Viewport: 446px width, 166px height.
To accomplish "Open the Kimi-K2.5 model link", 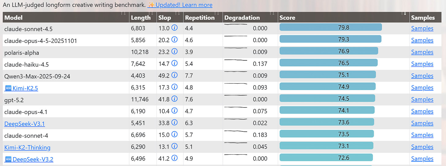I will [25, 88].
